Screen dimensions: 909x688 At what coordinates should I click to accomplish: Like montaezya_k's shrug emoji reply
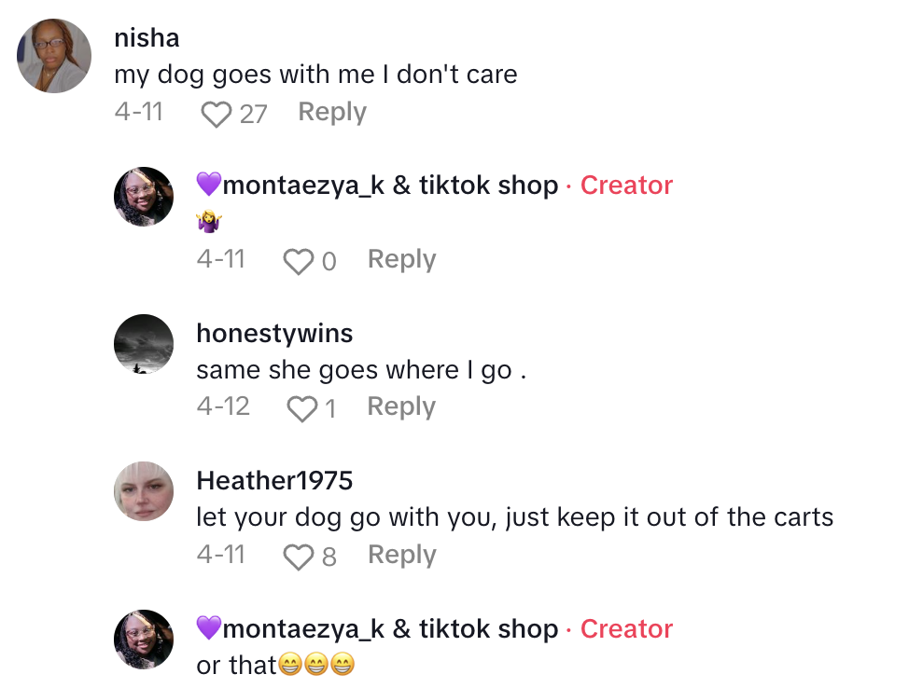point(298,261)
